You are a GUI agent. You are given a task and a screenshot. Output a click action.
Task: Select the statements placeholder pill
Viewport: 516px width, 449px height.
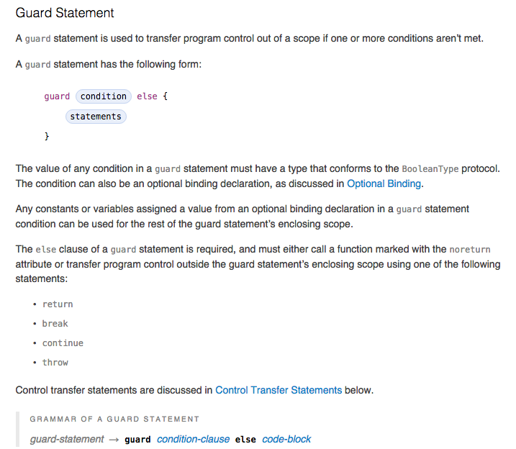click(96, 117)
